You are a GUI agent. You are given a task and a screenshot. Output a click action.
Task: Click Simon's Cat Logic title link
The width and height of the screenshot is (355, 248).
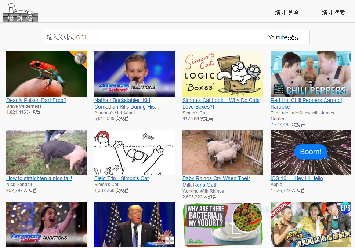[221, 103]
